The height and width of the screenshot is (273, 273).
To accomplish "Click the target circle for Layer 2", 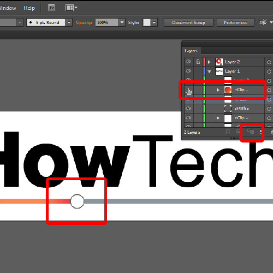I will pos(269,62).
